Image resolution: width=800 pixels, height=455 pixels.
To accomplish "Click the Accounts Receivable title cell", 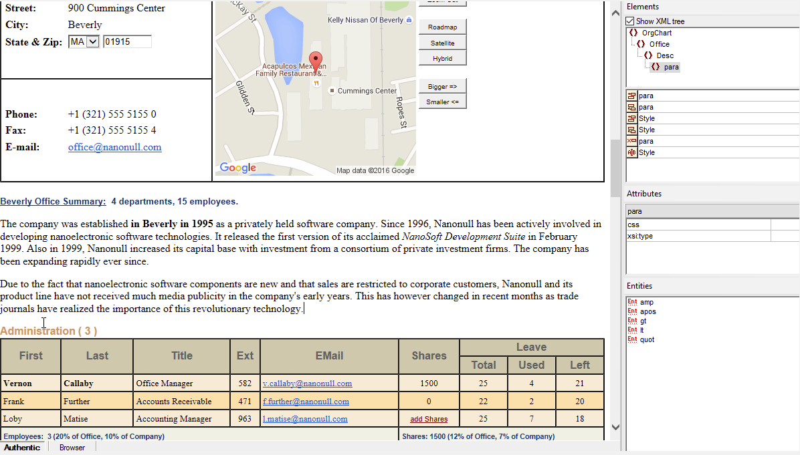I will [x=182, y=402].
